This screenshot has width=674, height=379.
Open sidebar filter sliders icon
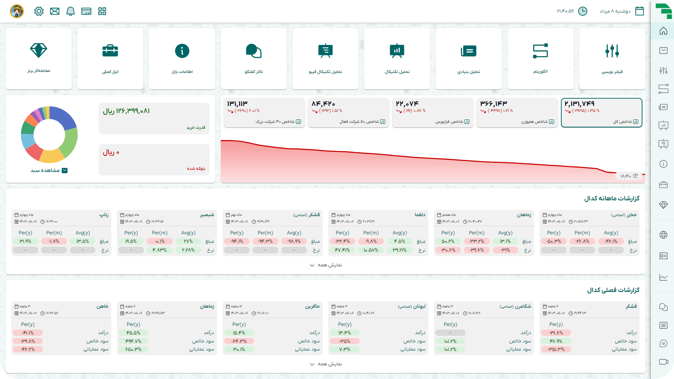663,70
